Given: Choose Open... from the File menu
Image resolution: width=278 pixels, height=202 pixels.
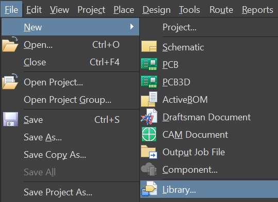Looking at the screenshot, I should pyautogui.click(x=70, y=45).
